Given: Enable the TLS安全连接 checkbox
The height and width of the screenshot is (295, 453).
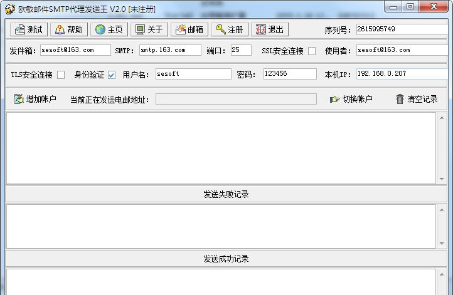Looking at the screenshot, I should (x=61, y=75).
